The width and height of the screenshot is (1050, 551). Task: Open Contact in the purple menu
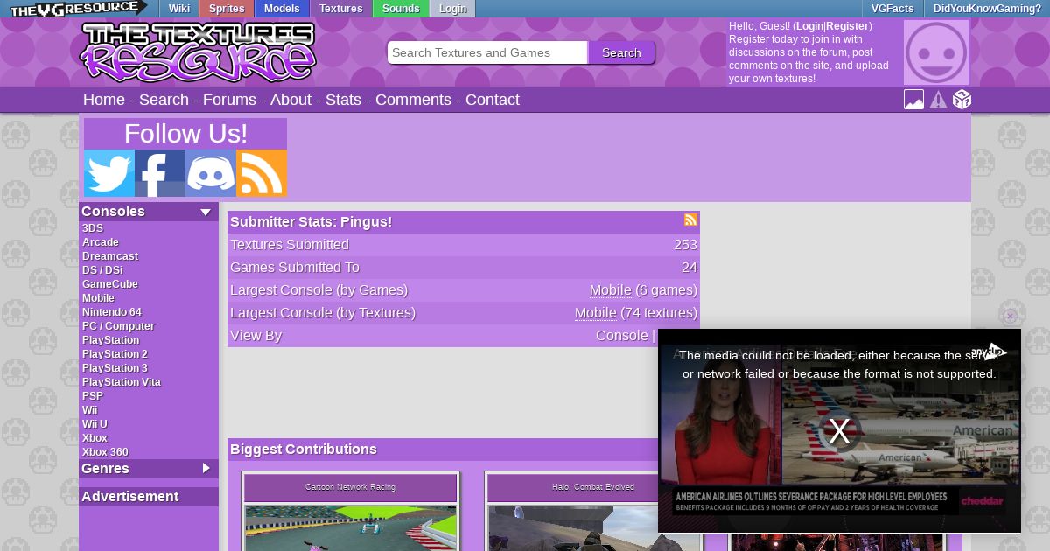(493, 100)
